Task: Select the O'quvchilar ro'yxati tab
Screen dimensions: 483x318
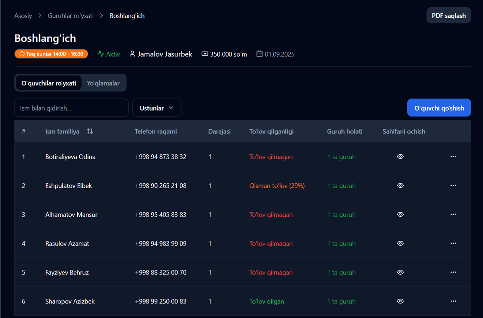Action: click(49, 83)
